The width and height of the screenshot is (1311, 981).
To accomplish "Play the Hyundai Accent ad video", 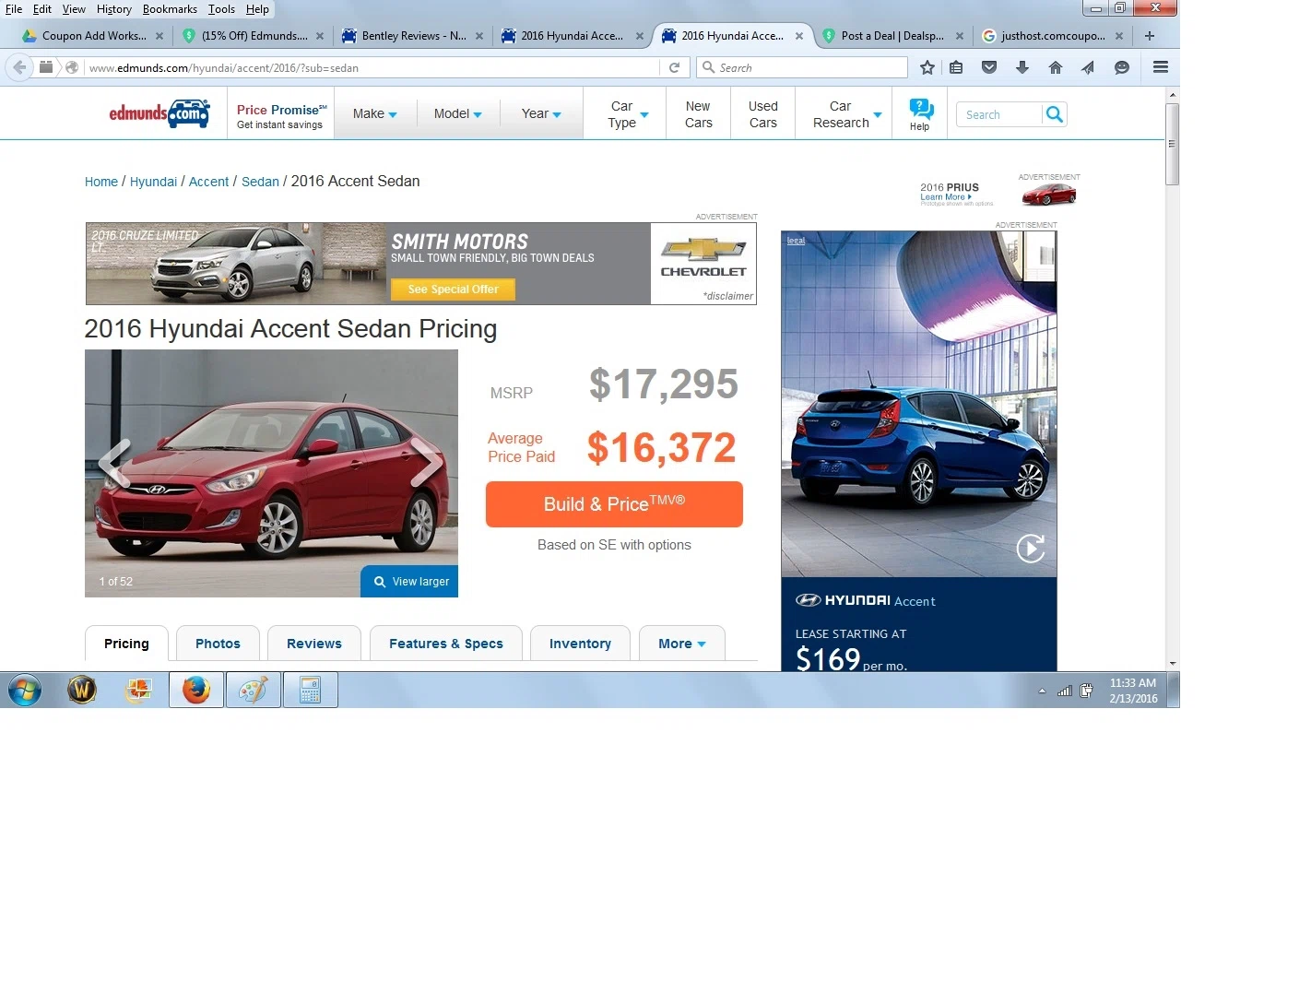I will coord(1030,549).
